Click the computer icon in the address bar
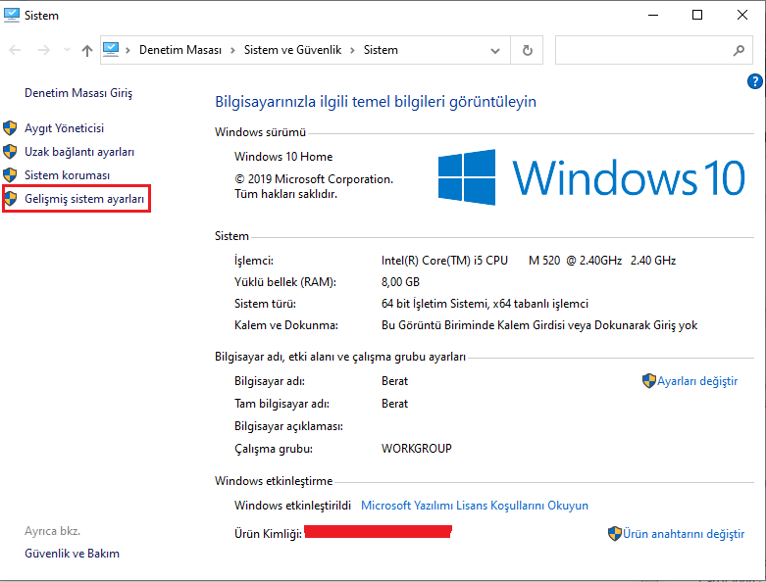 point(111,49)
